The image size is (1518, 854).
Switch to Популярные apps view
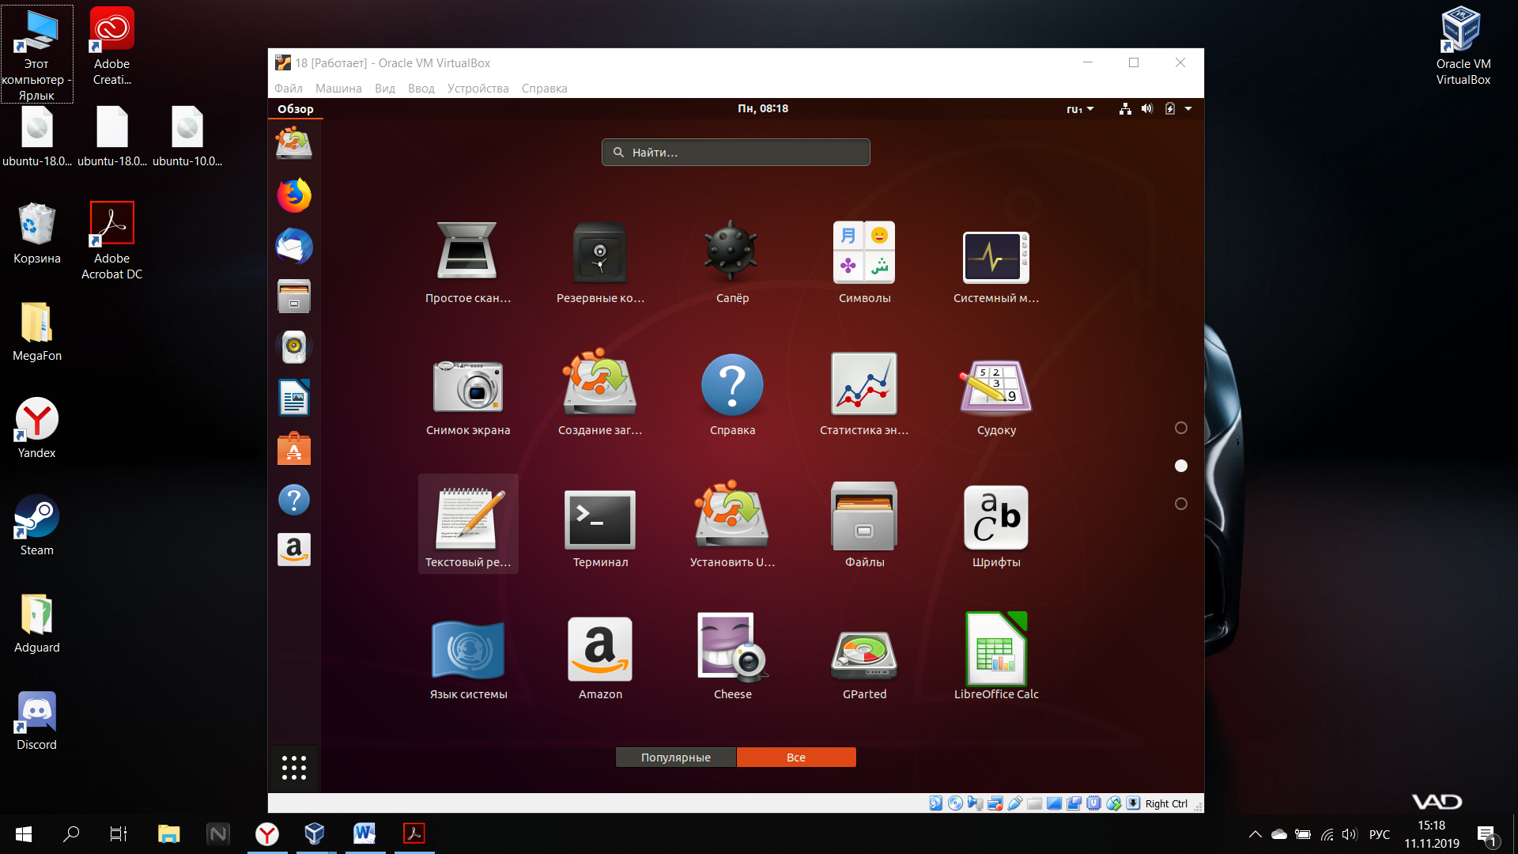coord(676,758)
